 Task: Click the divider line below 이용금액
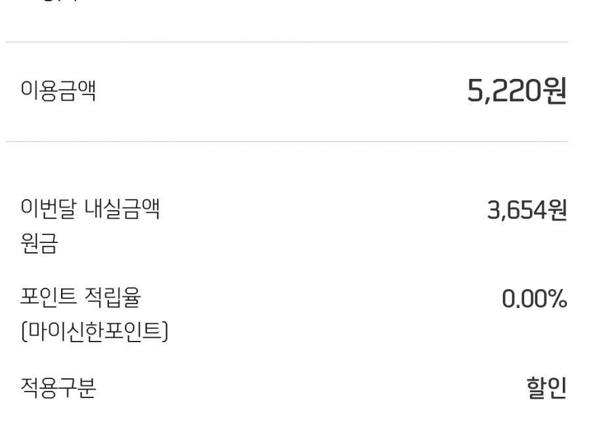(x=286, y=142)
